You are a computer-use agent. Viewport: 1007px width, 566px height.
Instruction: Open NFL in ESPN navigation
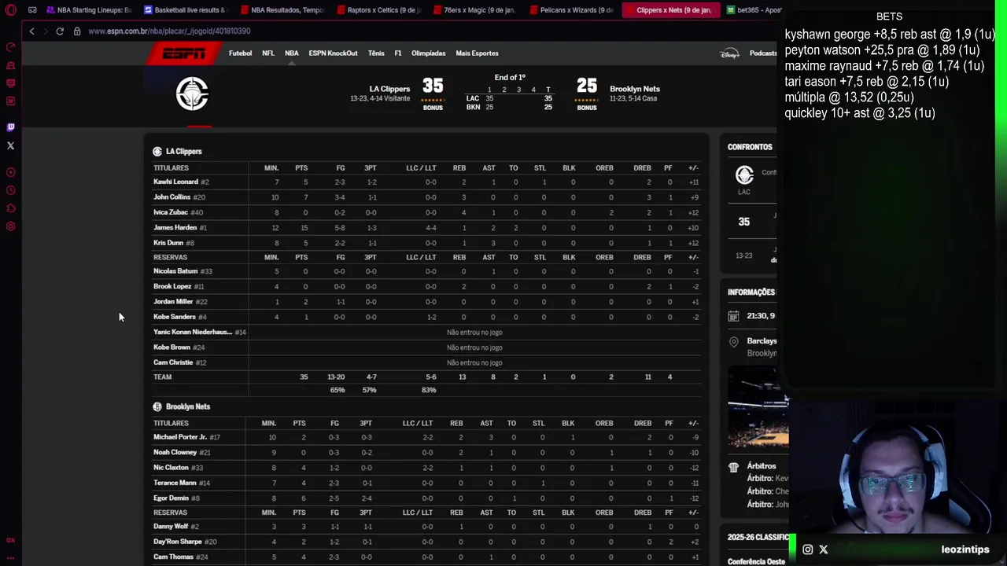[x=268, y=53]
